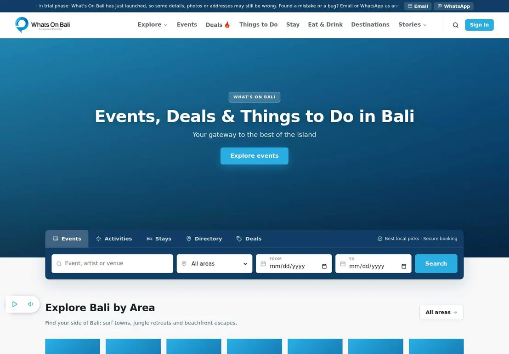Go to Things to Do page
The width and height of the screenshot is (509, 354).
(258, 25)
